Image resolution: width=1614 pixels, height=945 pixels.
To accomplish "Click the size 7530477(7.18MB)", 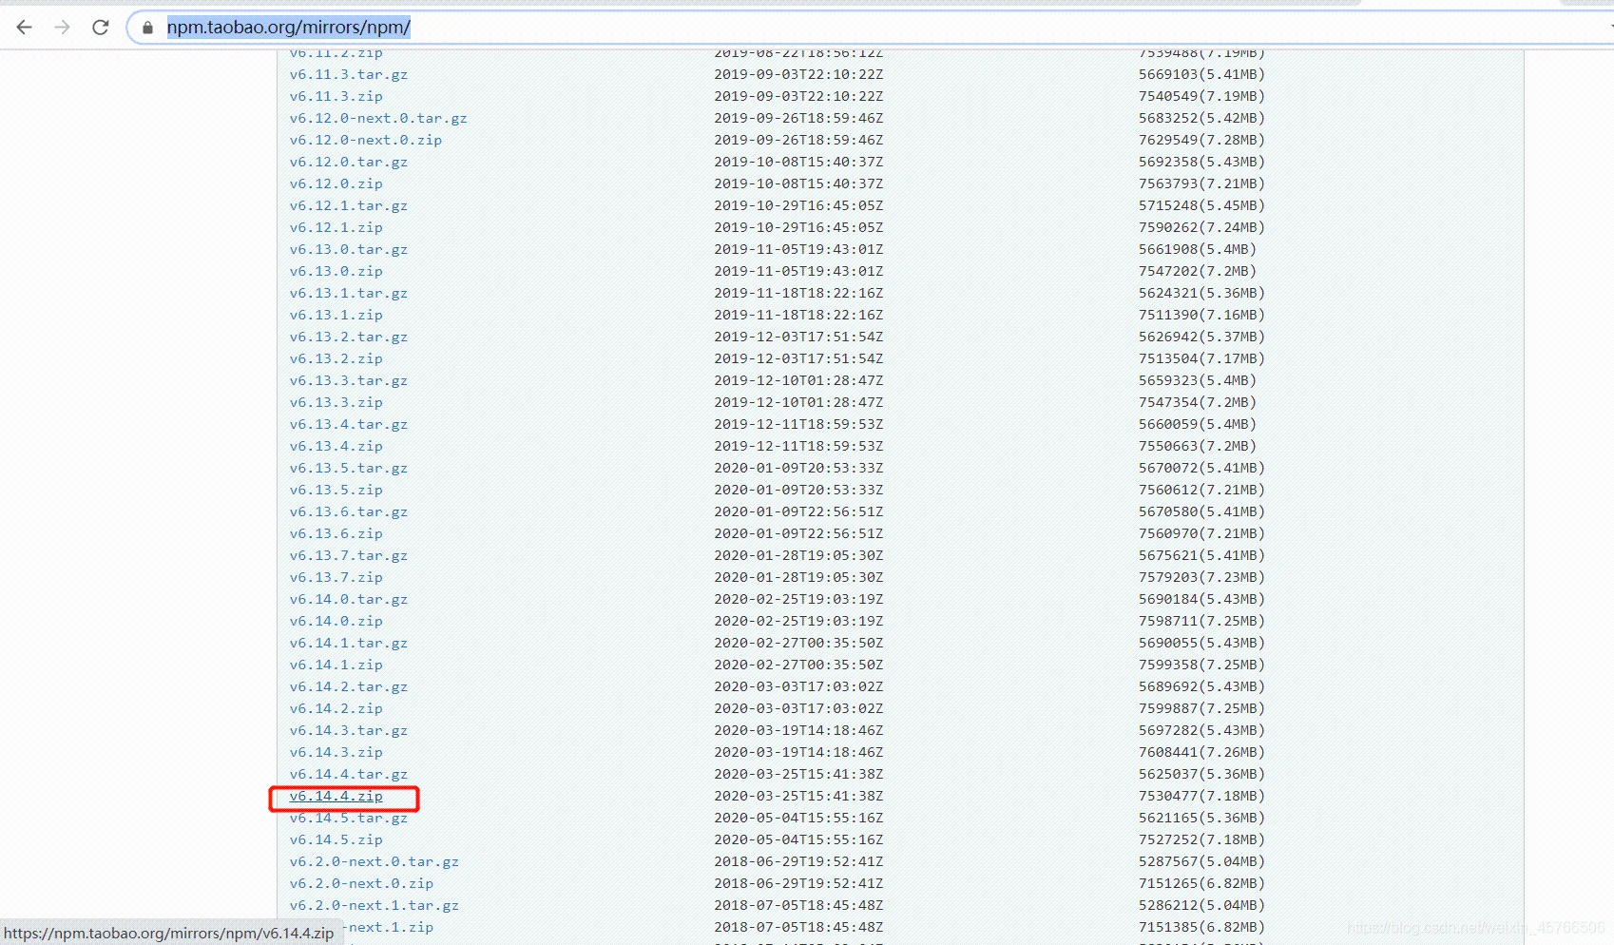I will pos(1201,797).
